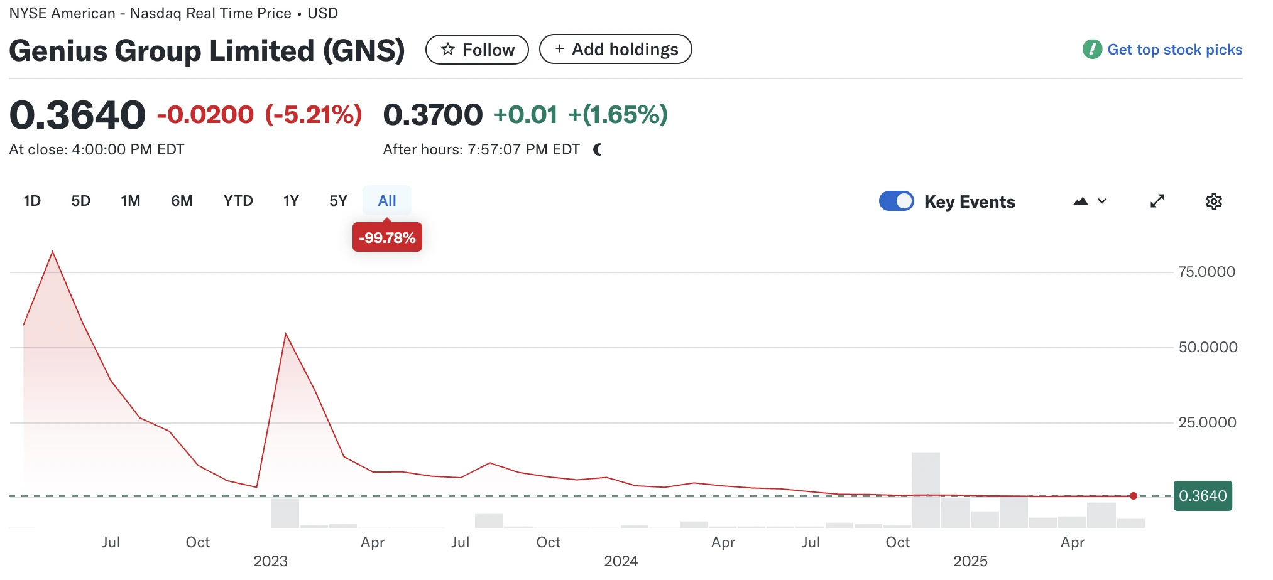Click the red current price marker dot
Screen dimensions: 1273x580
pos(1133,496)
